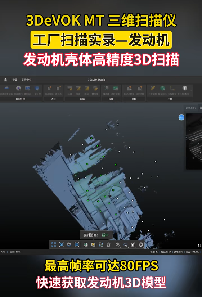Expand the tools group overflow arrow
This screenshot has height=297, width=202.
[191, 91]
